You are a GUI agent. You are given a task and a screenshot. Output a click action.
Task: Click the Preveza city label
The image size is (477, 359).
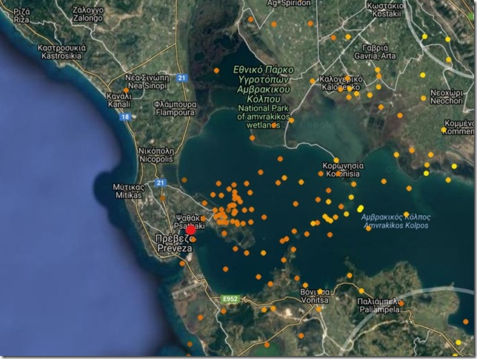coord(175,245)
